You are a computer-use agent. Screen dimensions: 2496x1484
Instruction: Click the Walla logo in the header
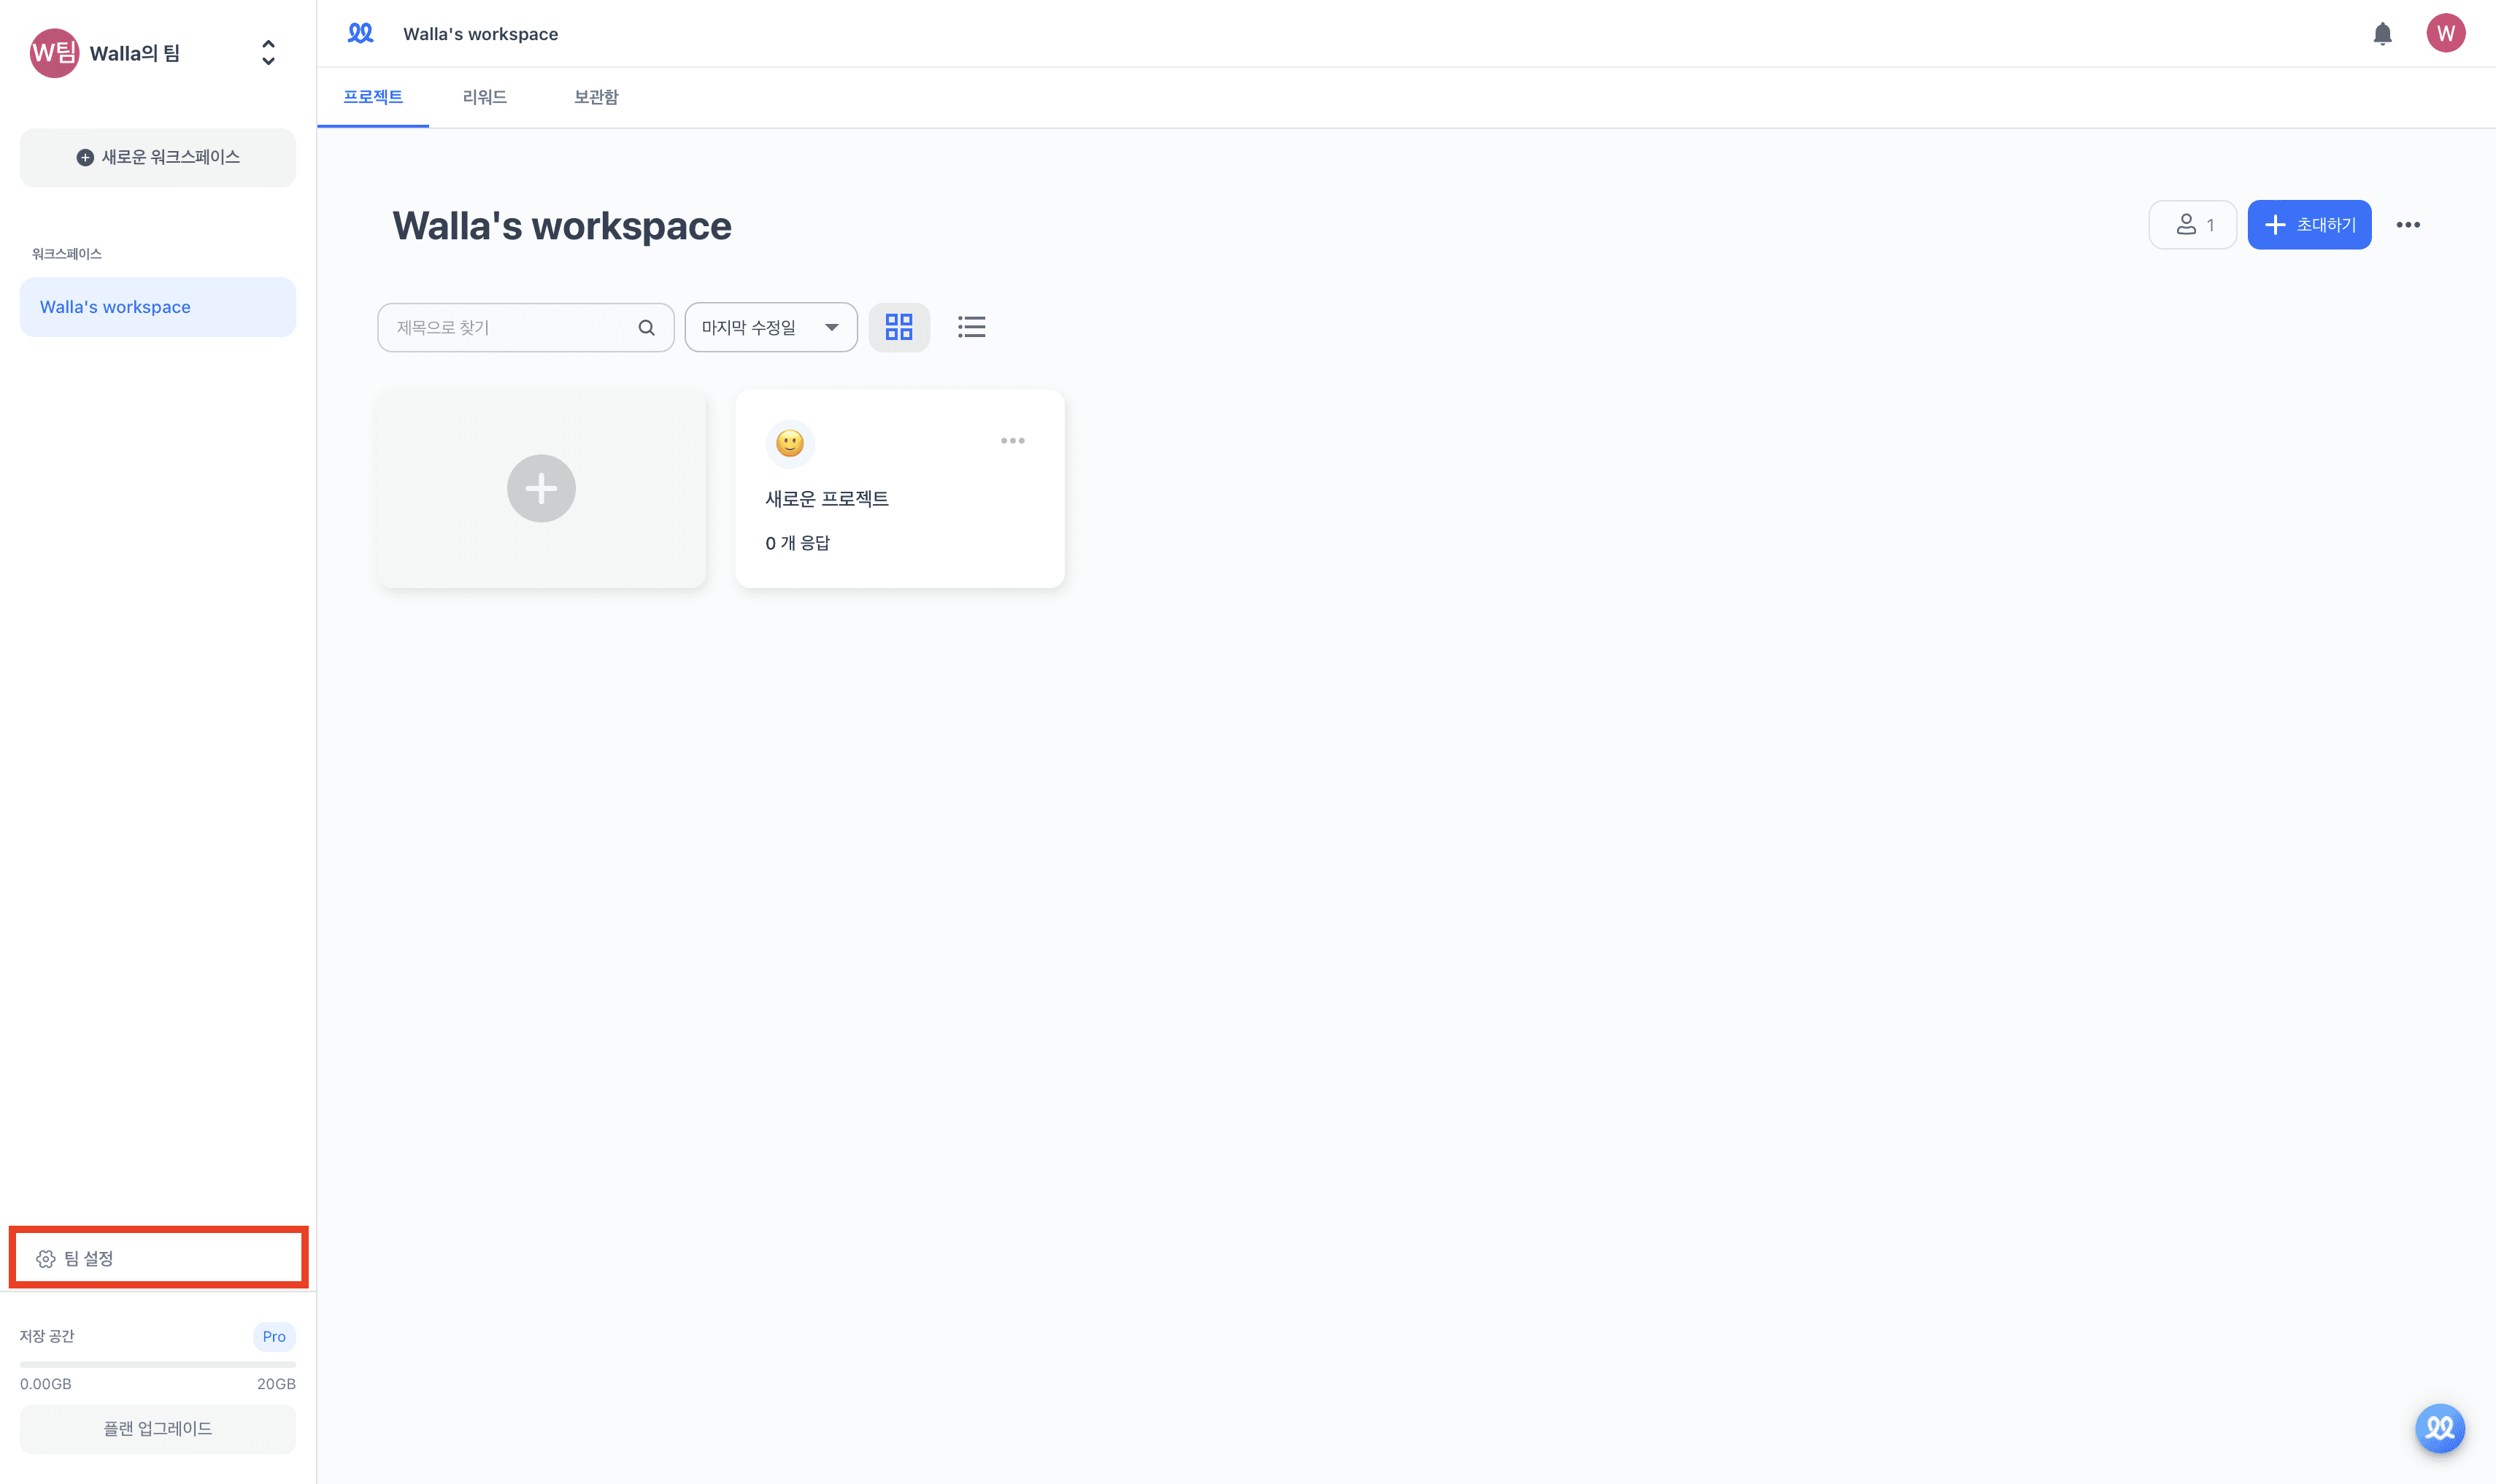[360, 33]
